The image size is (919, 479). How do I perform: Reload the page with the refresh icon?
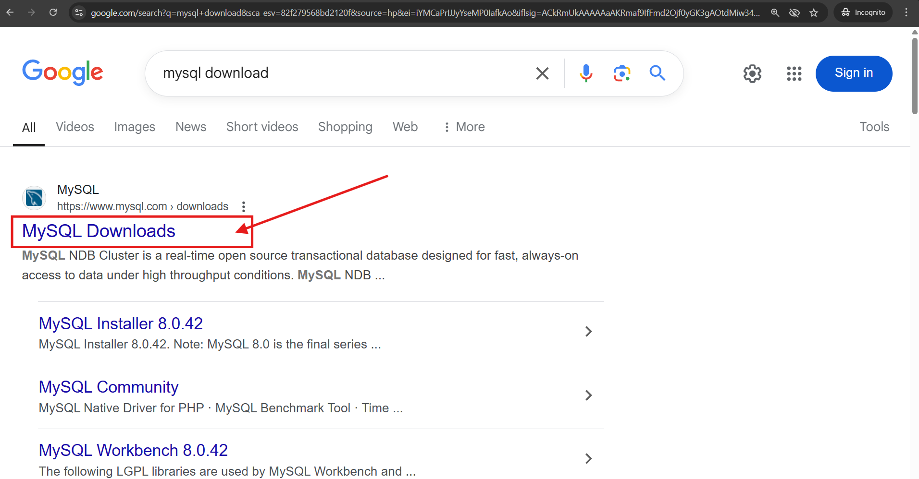pos(53,12)
